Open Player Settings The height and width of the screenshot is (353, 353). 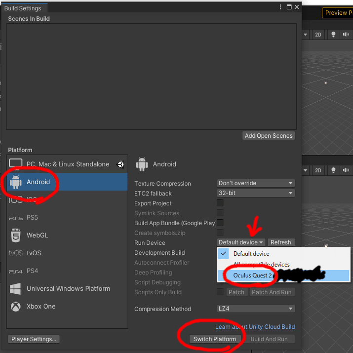point(34,339)
